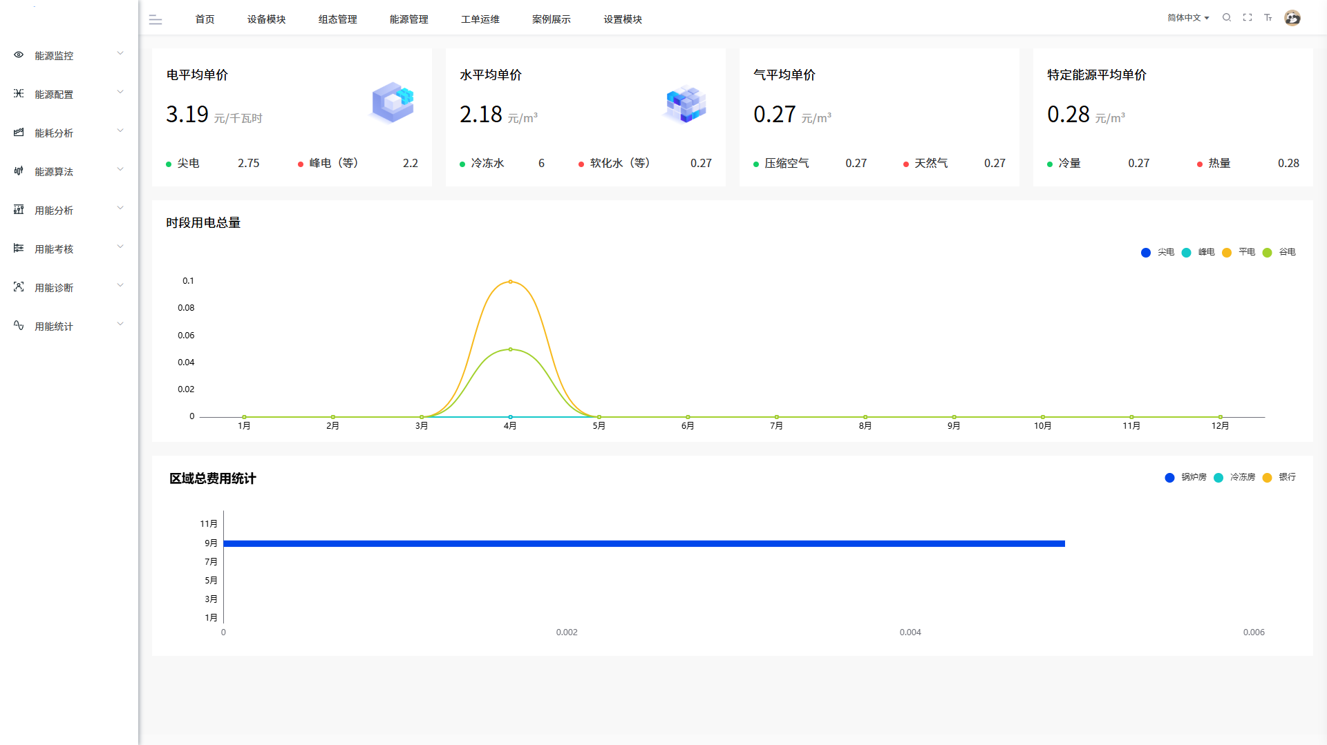Viewport: 1327px width, 745px height.
Task: Switch to the 设备模块 top menu
Action: (266, 19)
